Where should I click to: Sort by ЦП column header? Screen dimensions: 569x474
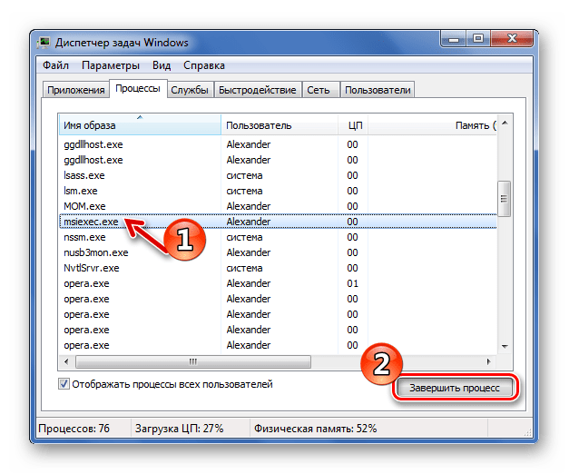353,125
